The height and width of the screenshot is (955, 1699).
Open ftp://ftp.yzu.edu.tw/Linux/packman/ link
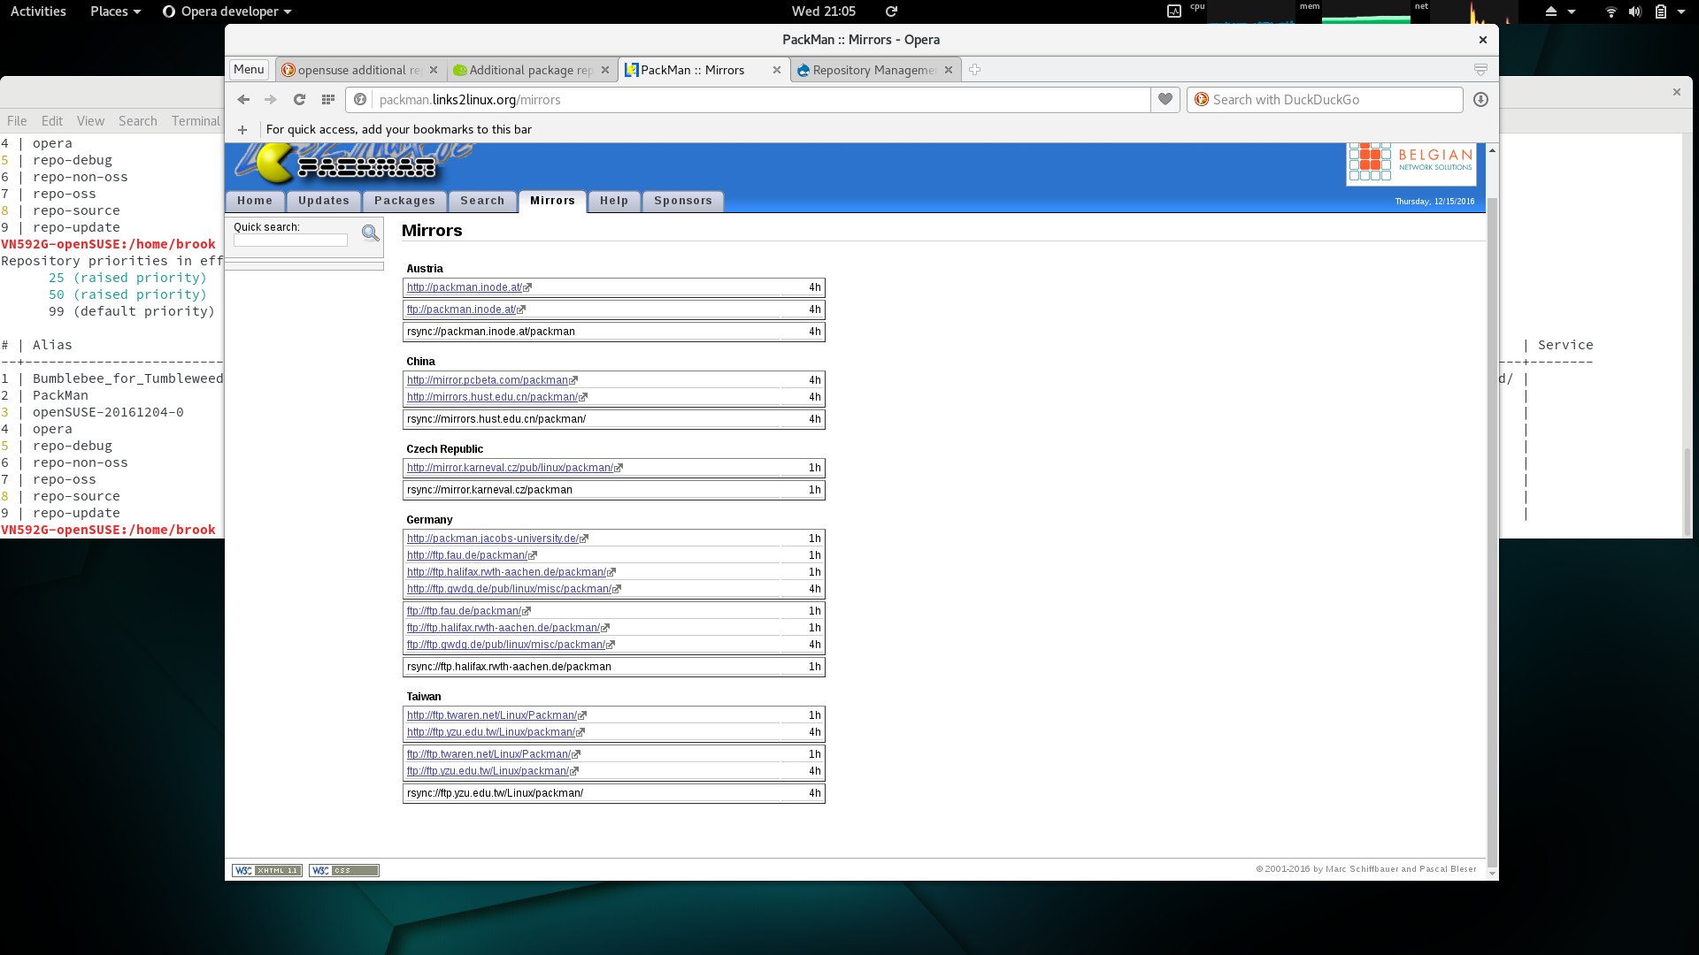pos(488,771)
